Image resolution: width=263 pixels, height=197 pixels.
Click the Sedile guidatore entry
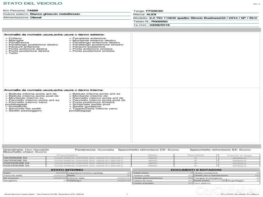pyautogui.click(x=85, y=106)
